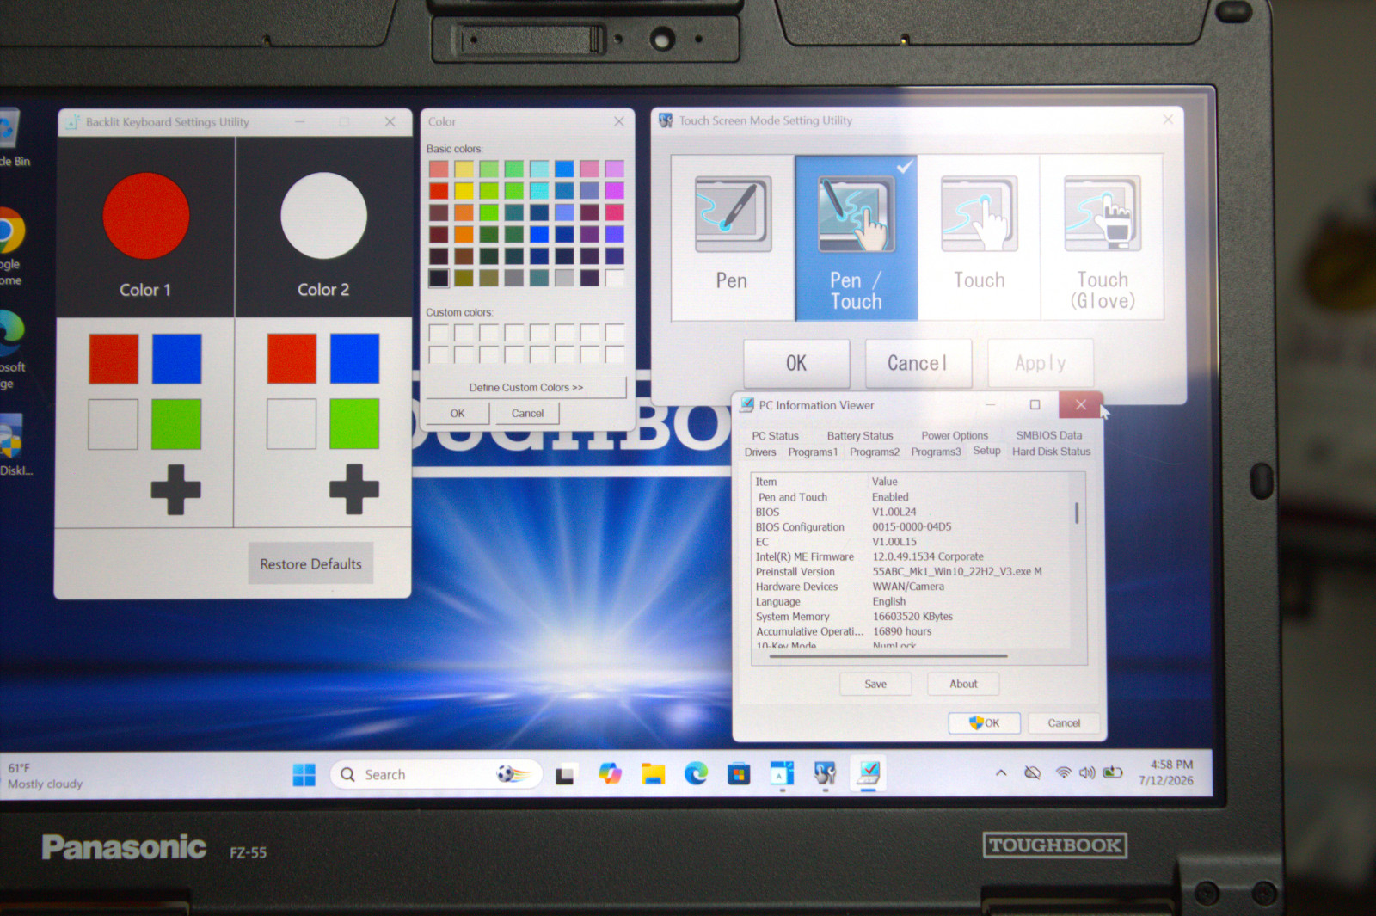Open Microsoft Edge from the taskbar
The image size is (1376, 916).
pyautogui.click(x=696, y=774)
